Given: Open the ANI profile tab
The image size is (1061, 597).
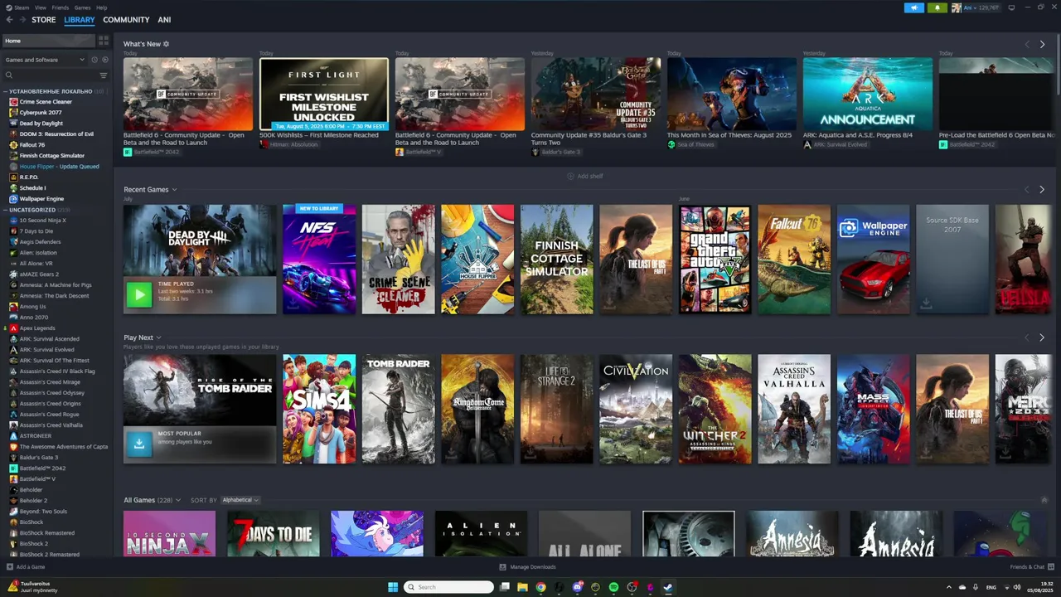Looking at the screenshot, I should (164, 20).
